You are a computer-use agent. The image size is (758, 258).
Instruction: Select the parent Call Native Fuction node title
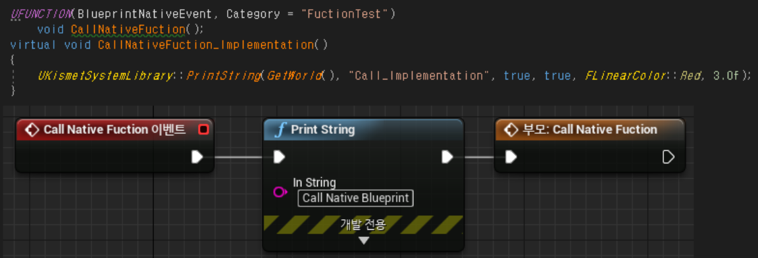(590, 130)
